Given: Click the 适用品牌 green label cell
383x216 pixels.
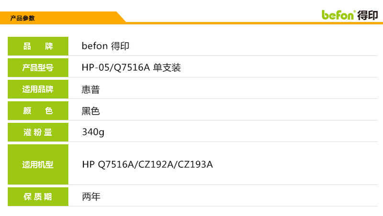Looking at the screenshot, I should [x=38, y=89].
